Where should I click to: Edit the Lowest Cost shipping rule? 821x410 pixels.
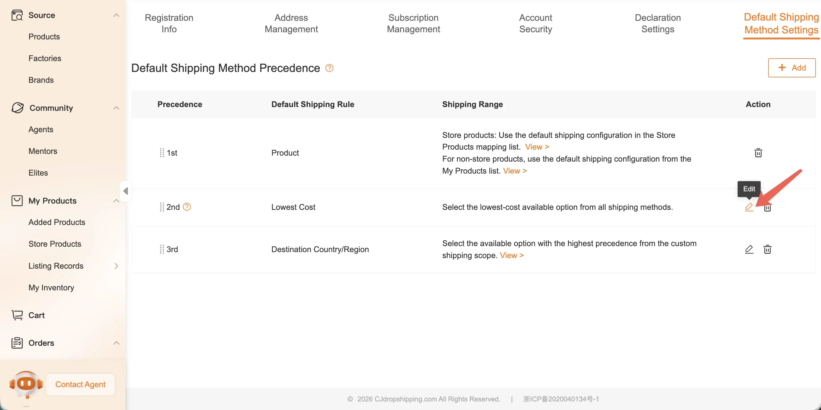pyautogui.click(x=749, y=207)
